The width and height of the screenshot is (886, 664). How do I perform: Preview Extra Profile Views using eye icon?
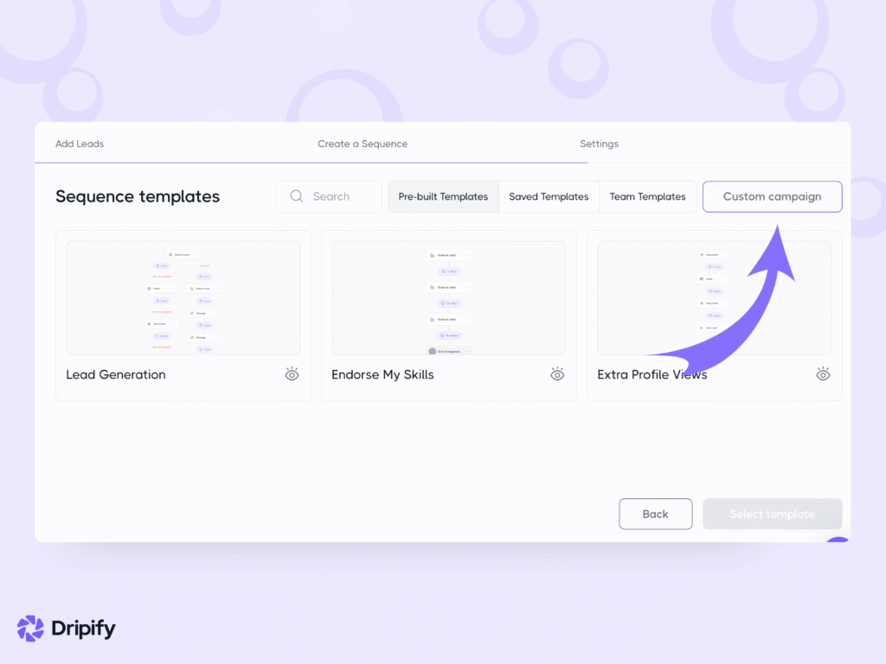[x=823, y=374]
